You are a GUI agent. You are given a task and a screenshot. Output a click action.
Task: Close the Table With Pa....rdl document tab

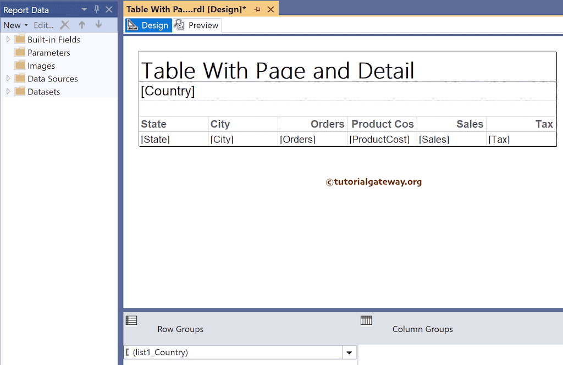(x=270, y=9)
